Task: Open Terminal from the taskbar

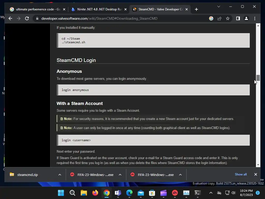Action: pos(197,193)
